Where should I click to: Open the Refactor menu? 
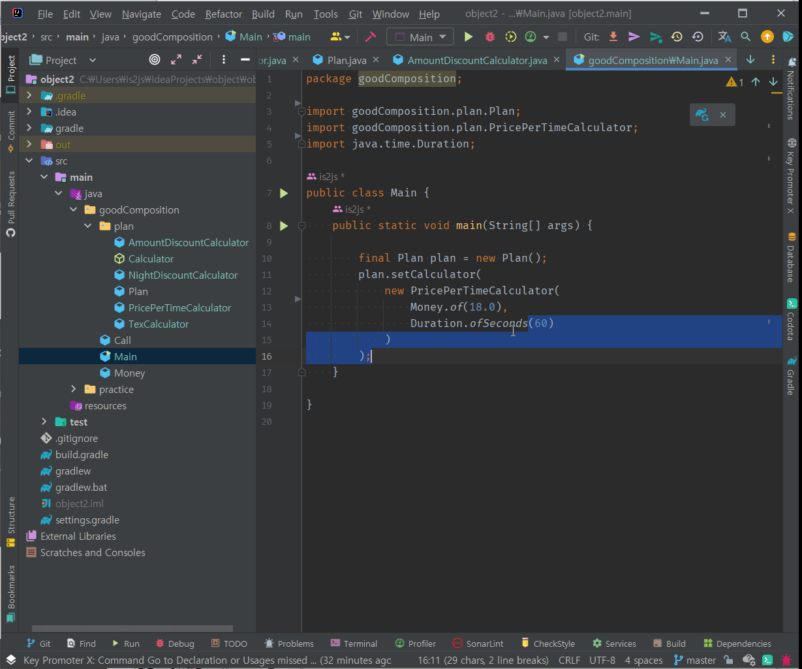click(x=223, y=14)
